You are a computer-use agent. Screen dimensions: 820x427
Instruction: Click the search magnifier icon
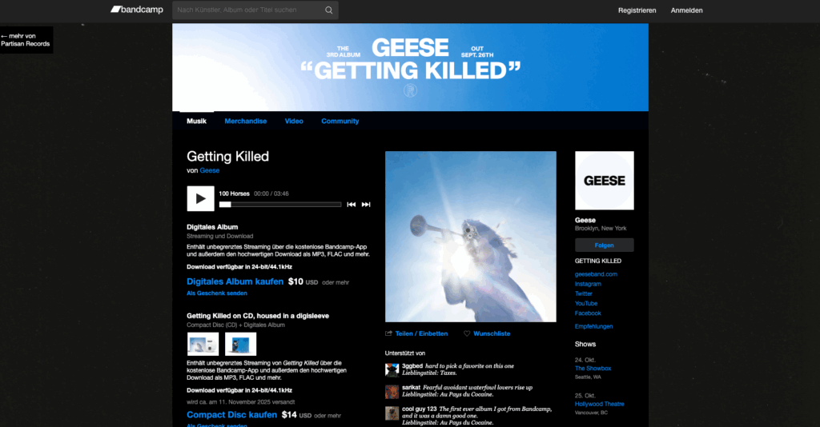coord(328,10)
